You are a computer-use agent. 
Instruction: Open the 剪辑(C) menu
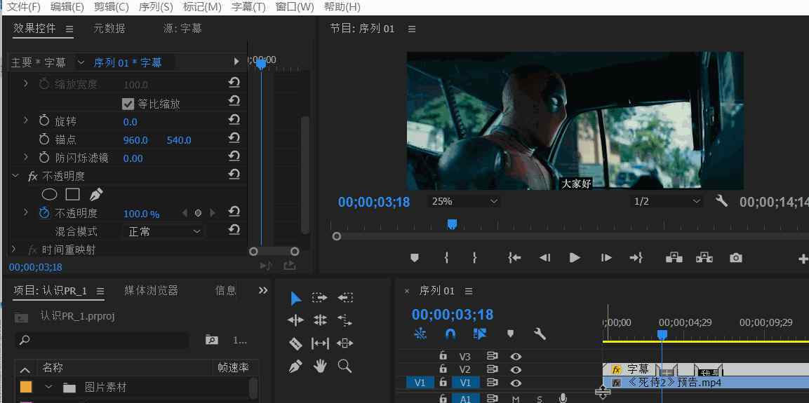click(x=112, y=7)
